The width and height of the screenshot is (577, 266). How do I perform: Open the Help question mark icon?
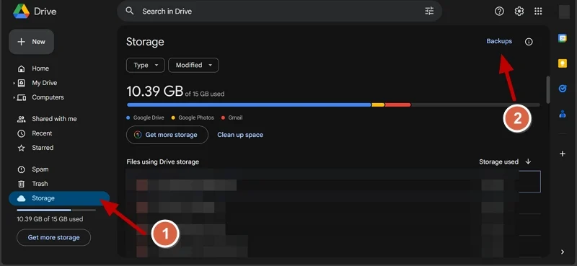[x=499, y=12]
